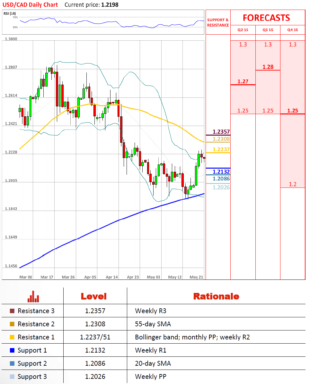
Task: Click the Resistance 1 yellow color swatch
Action: tap(12, 337)
